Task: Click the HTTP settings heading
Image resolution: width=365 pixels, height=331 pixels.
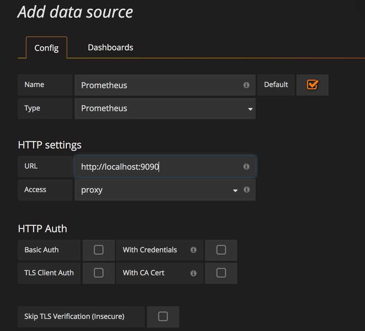Action: click(x=50, y=145)
